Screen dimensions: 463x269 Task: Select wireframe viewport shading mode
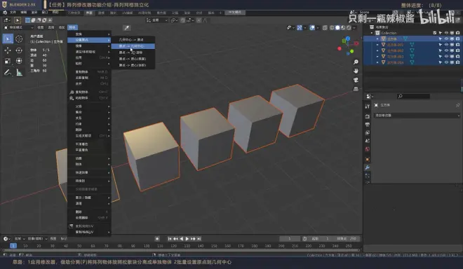pos(332,28)
